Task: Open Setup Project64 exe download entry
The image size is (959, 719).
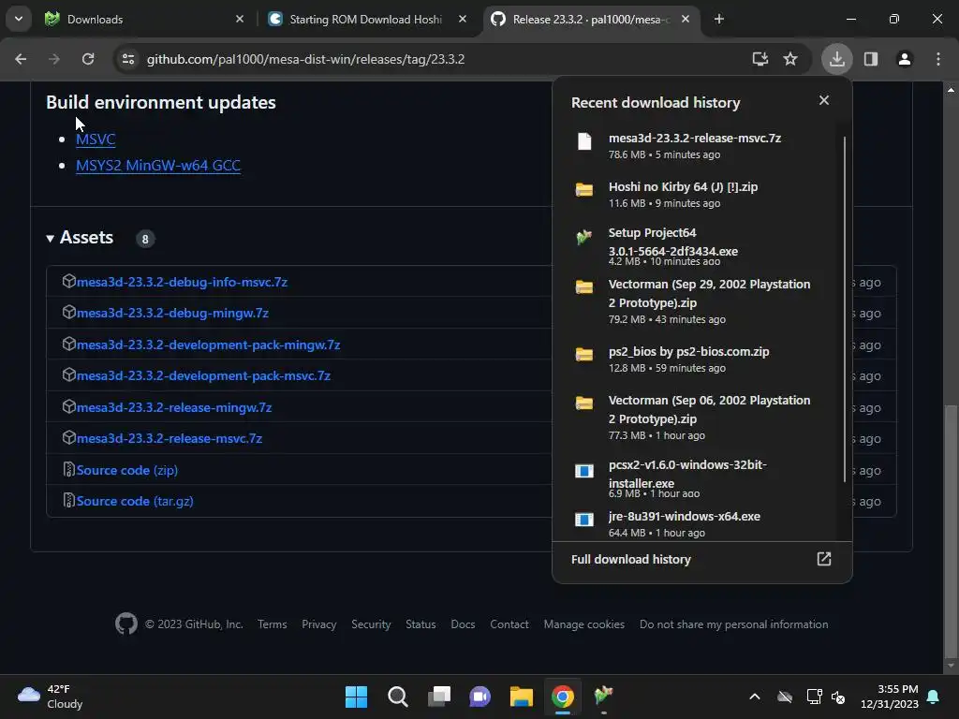Action: coord(697,246)
